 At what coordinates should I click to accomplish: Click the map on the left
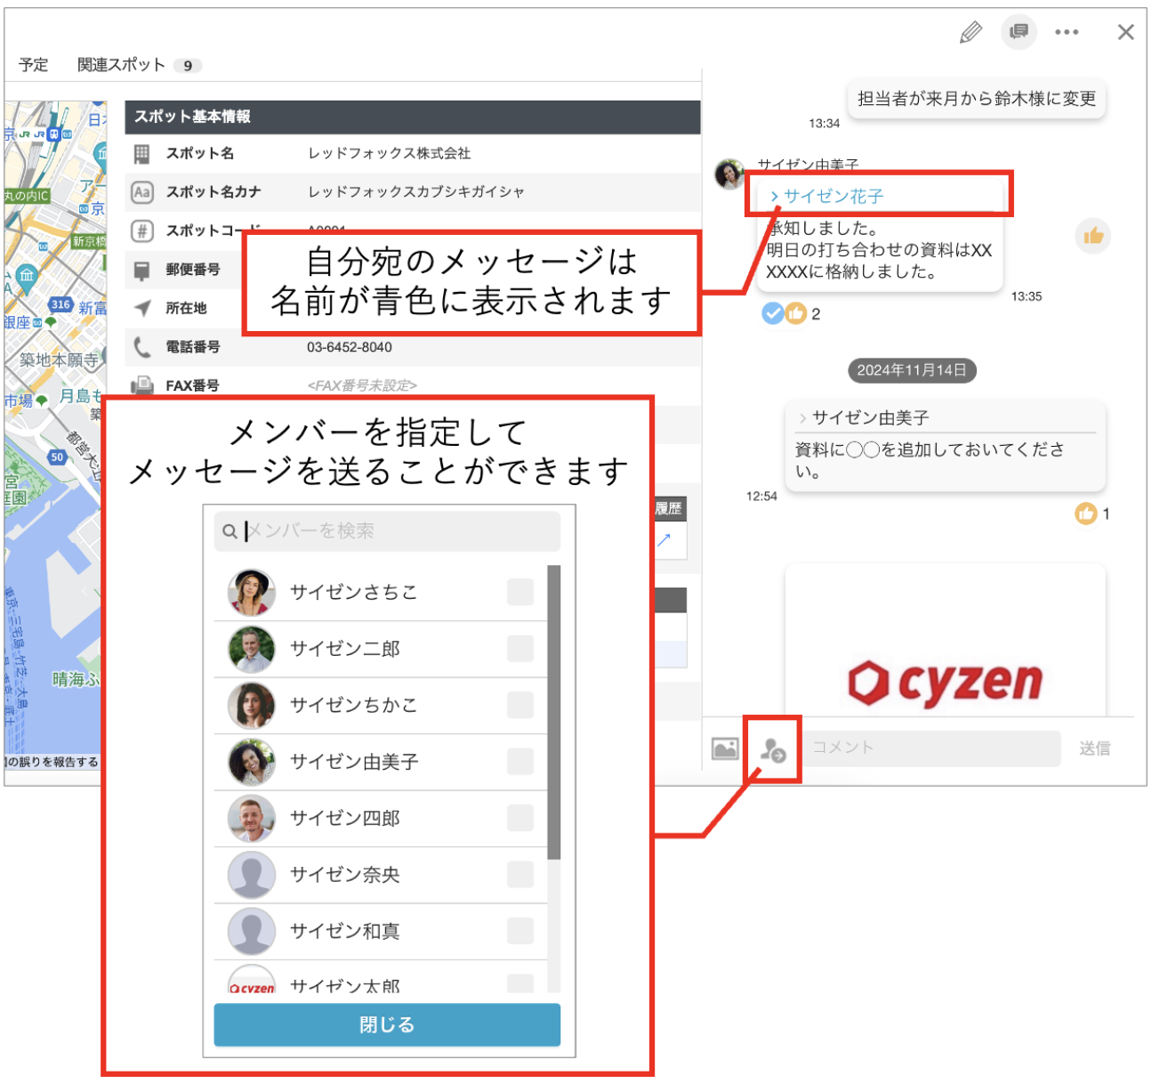tap(55, 427)
